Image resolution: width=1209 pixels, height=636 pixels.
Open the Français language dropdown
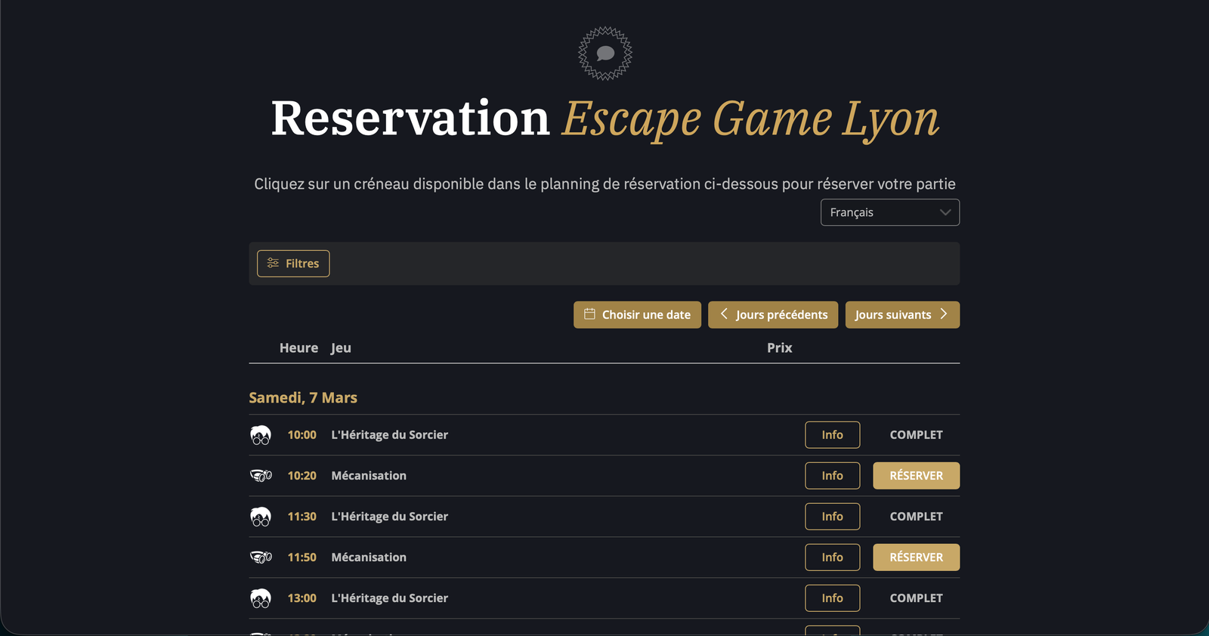[889, 212]
